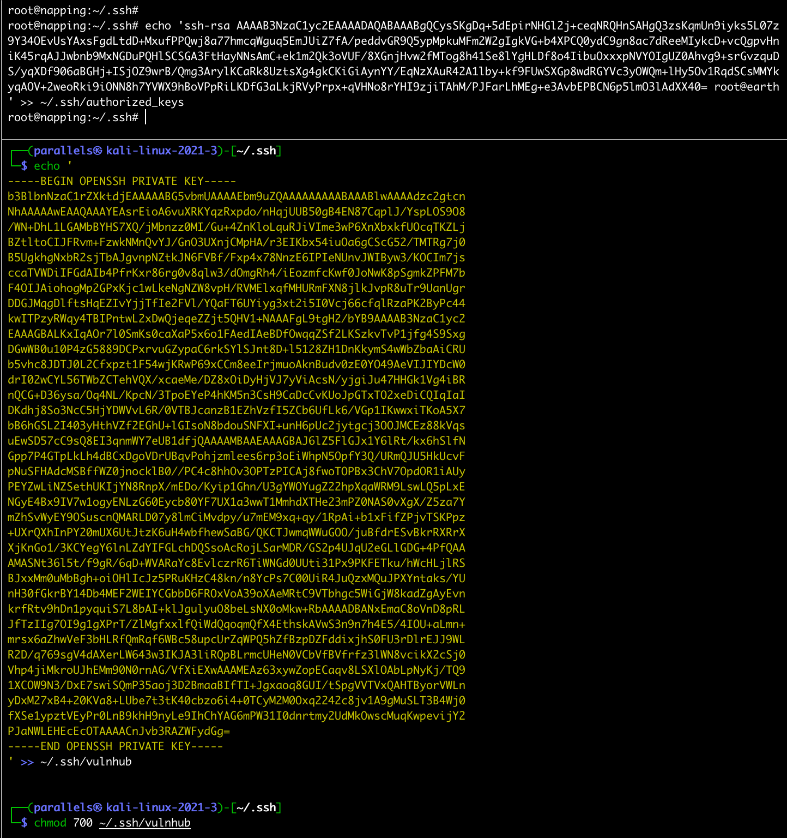The height and width of the screenshot is (838, 787).
Task: Click the parallels username above the echo command
Action: click(63, 151)
